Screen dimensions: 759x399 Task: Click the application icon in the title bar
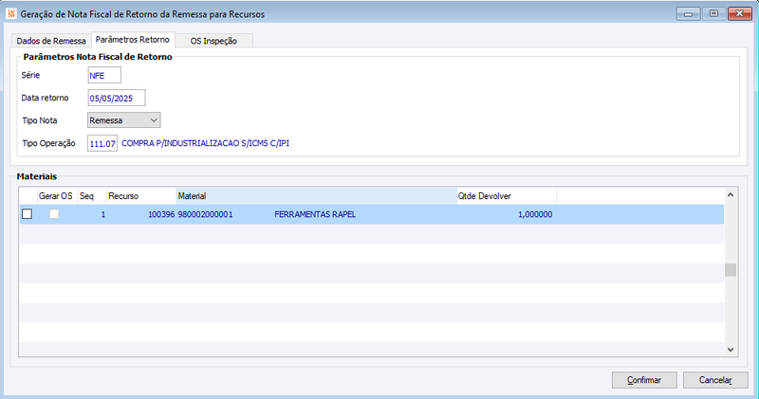coord(11,14)
